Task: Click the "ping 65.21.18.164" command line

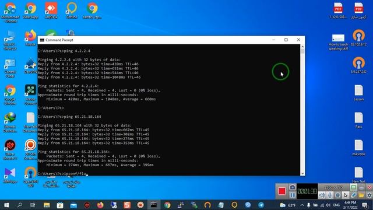Action: [69, 117]
